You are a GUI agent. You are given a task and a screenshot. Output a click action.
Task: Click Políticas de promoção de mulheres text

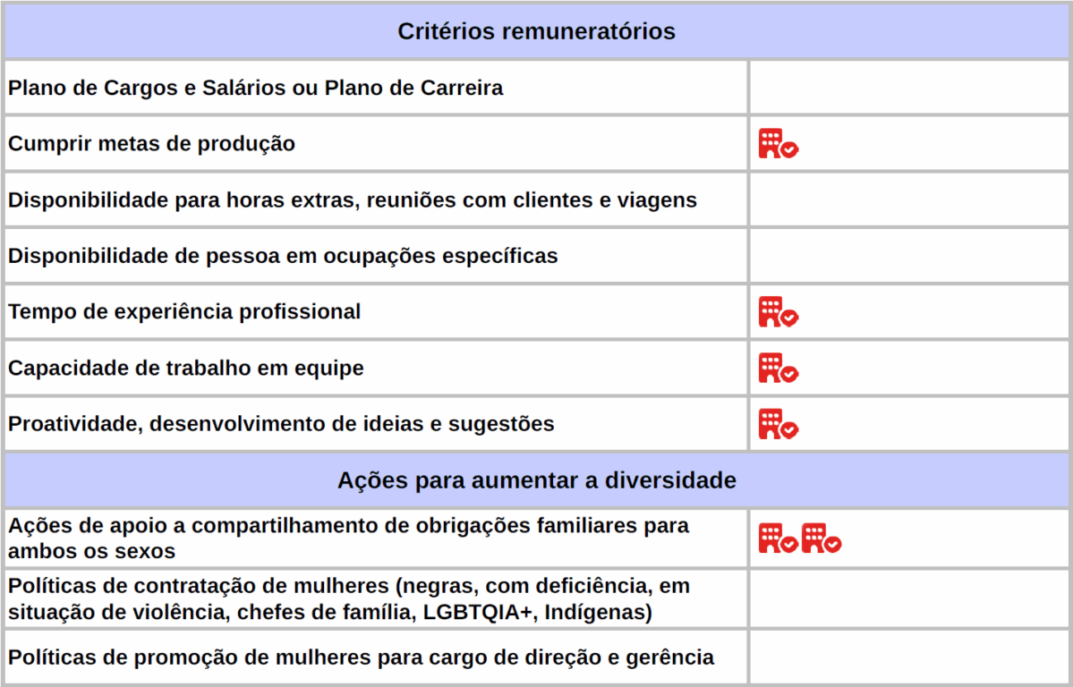(361, 657)
